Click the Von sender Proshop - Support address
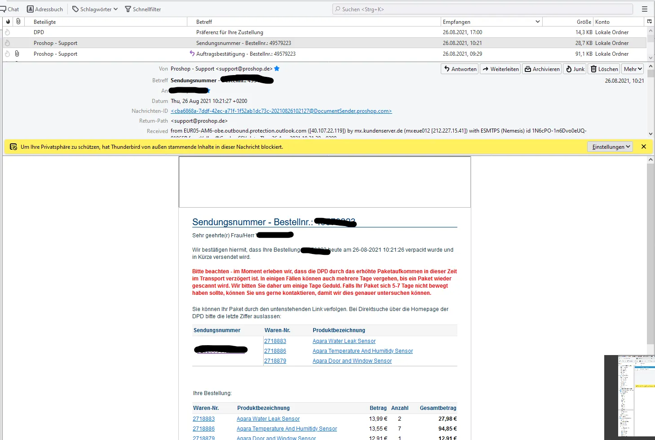655x440 pixels. tap(221, 69)
